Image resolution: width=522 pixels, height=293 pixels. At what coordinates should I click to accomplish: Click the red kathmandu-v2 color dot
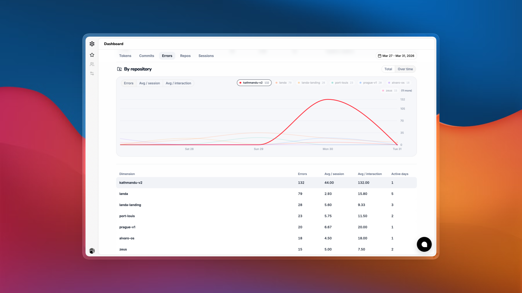240,83
